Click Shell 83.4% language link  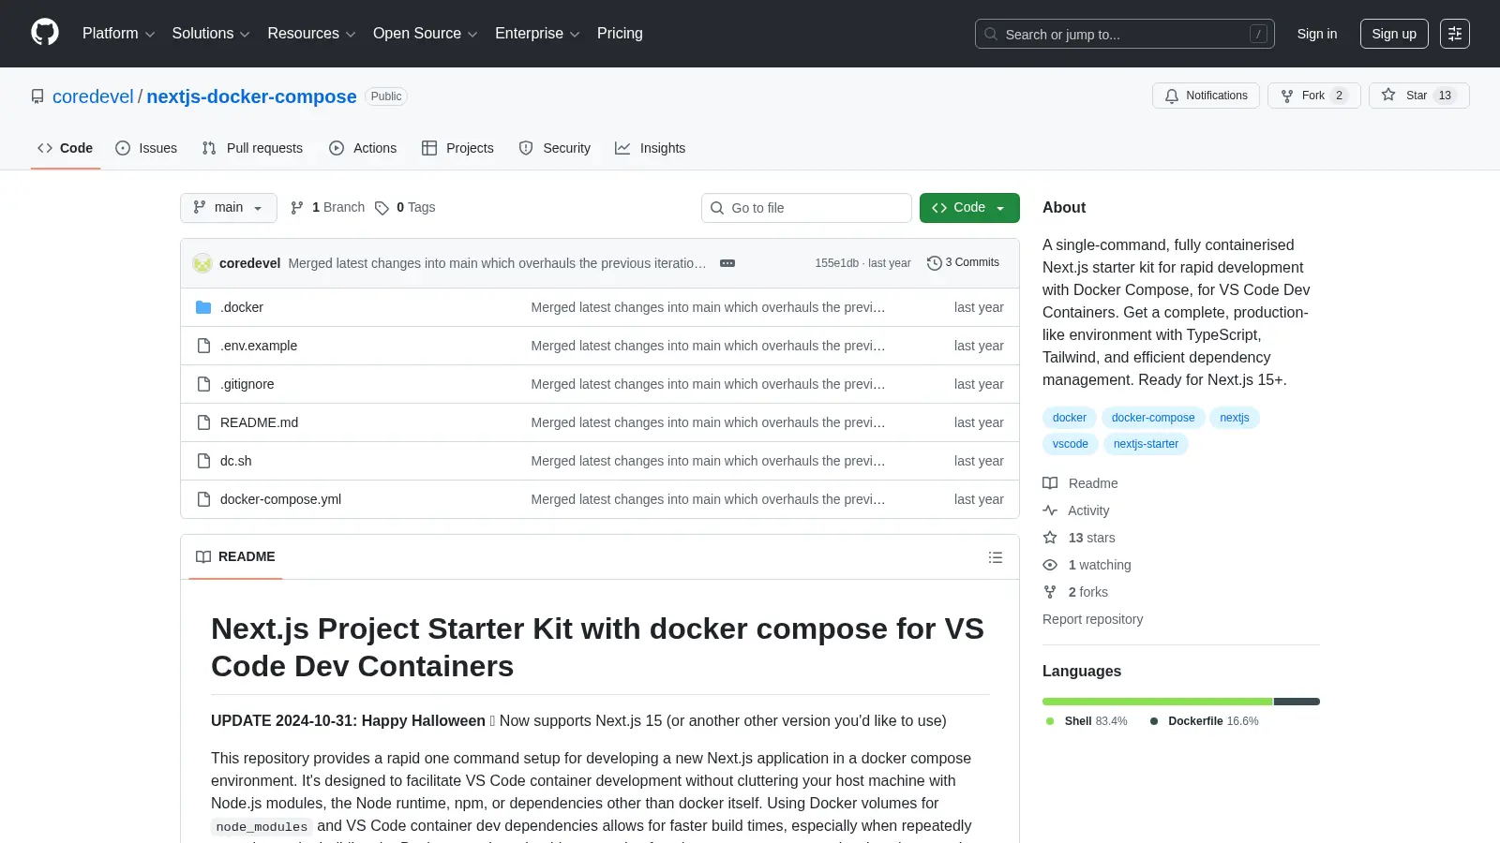1087,721
